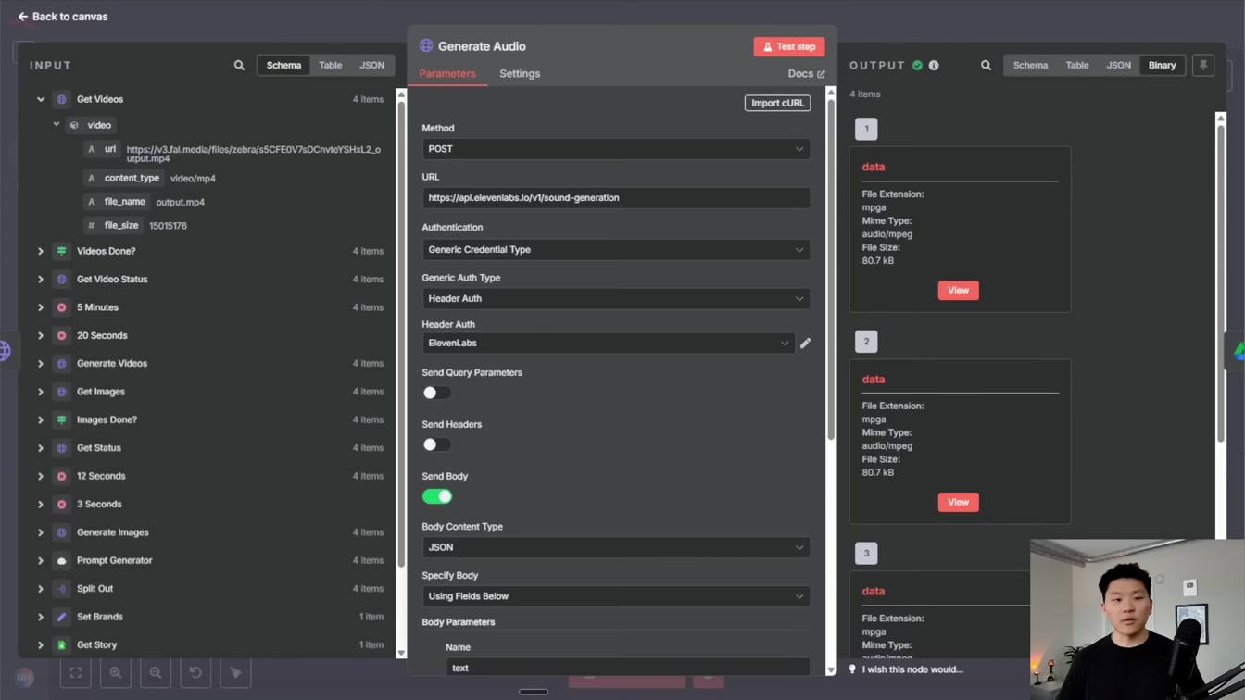Click the wait icon next to 5 Minutes
This screenshot has height=700, width=1245.
(x=62, y=307)
